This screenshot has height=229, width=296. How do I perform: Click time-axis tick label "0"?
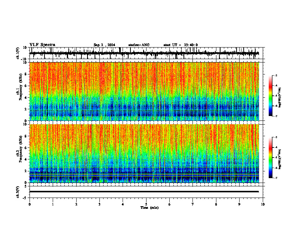coord(30,204)
